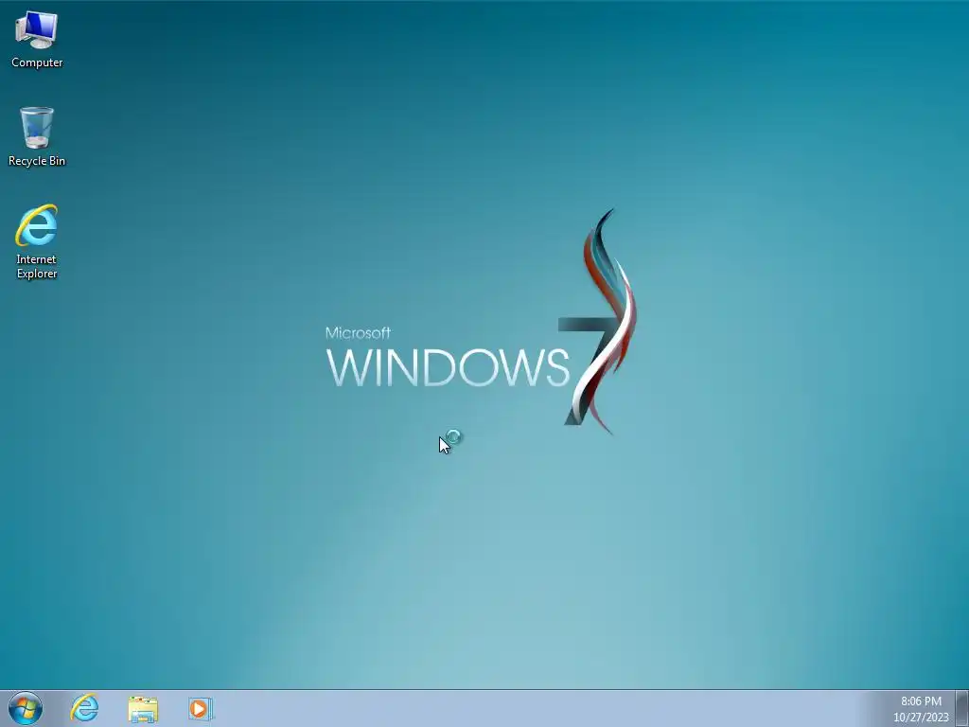This screenshot has height=727, width=969.
Task: Open Windows Media Player from the taskbar
Action: pos(201,709)
